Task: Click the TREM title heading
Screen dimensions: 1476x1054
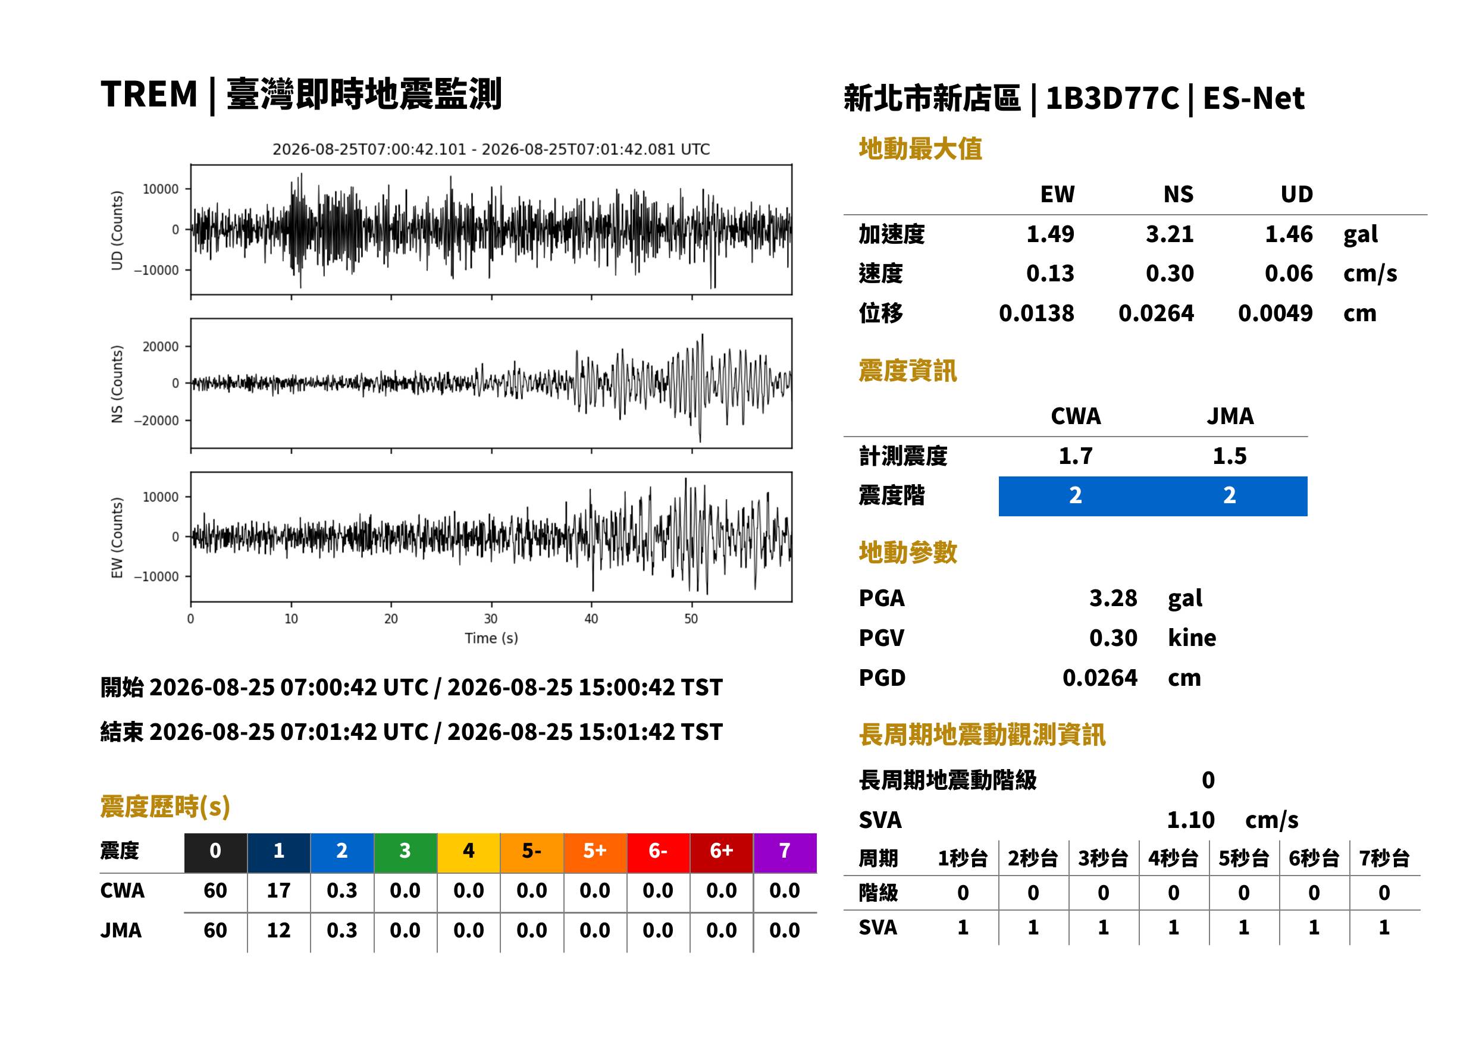Action: pyautogui.click(x=301, y=95)
